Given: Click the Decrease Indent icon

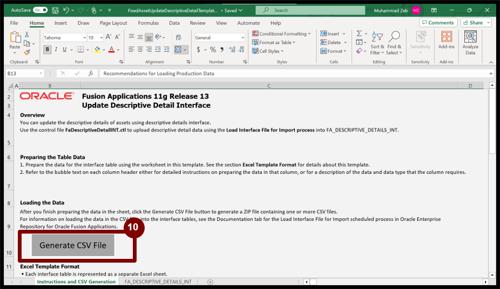Looking at the screenshot, I should coord(158,50).
